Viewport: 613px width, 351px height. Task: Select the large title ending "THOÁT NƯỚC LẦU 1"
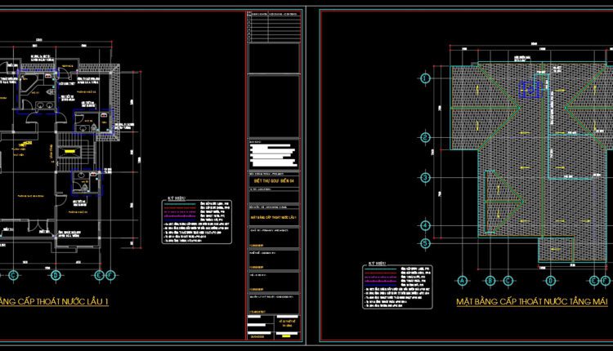click(x=54, y=302)
